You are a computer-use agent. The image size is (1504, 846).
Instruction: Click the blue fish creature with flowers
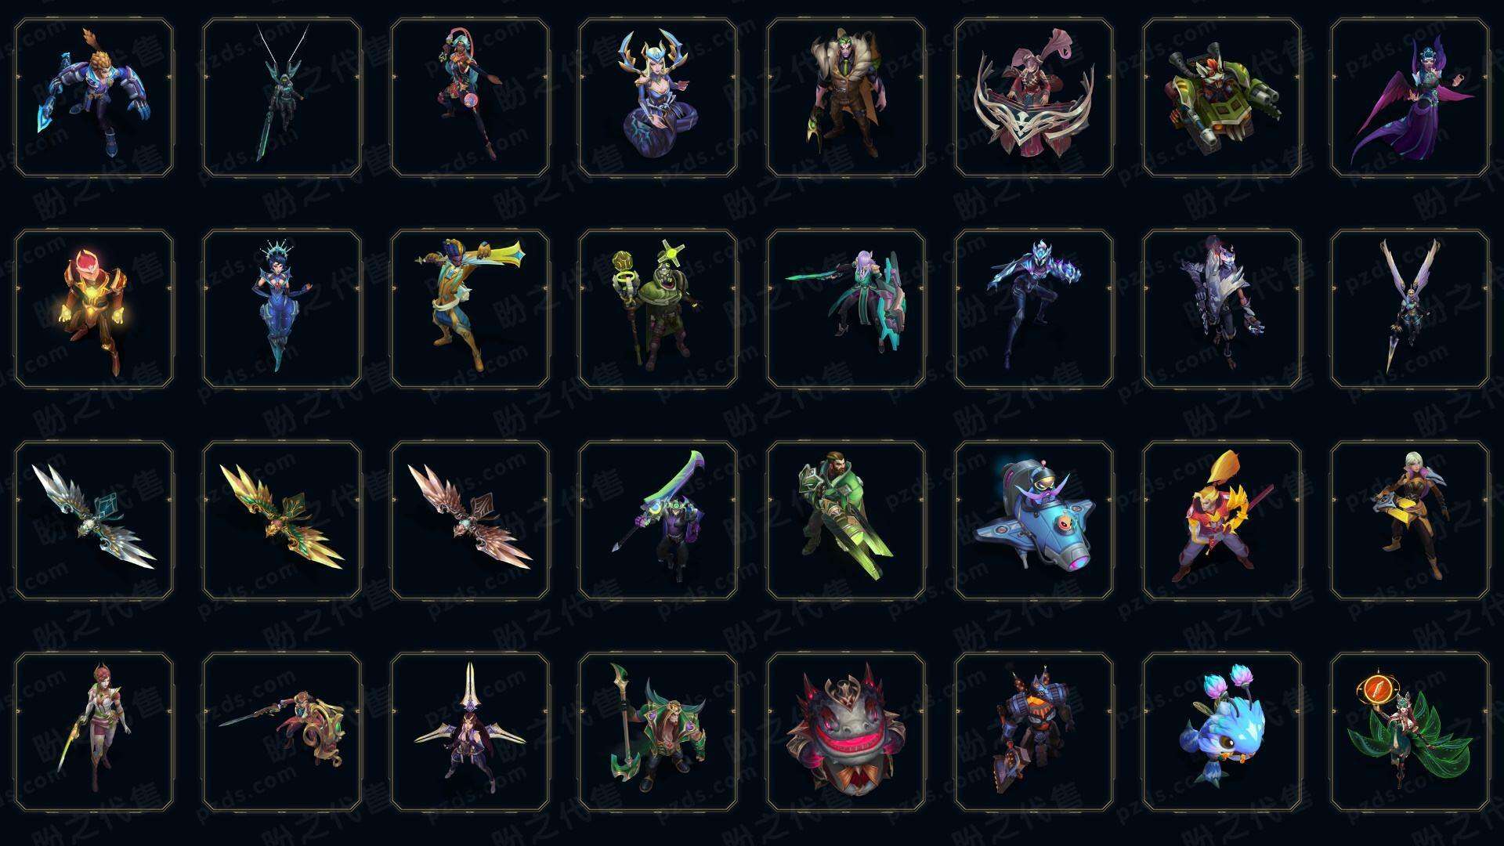(1222, 732)
